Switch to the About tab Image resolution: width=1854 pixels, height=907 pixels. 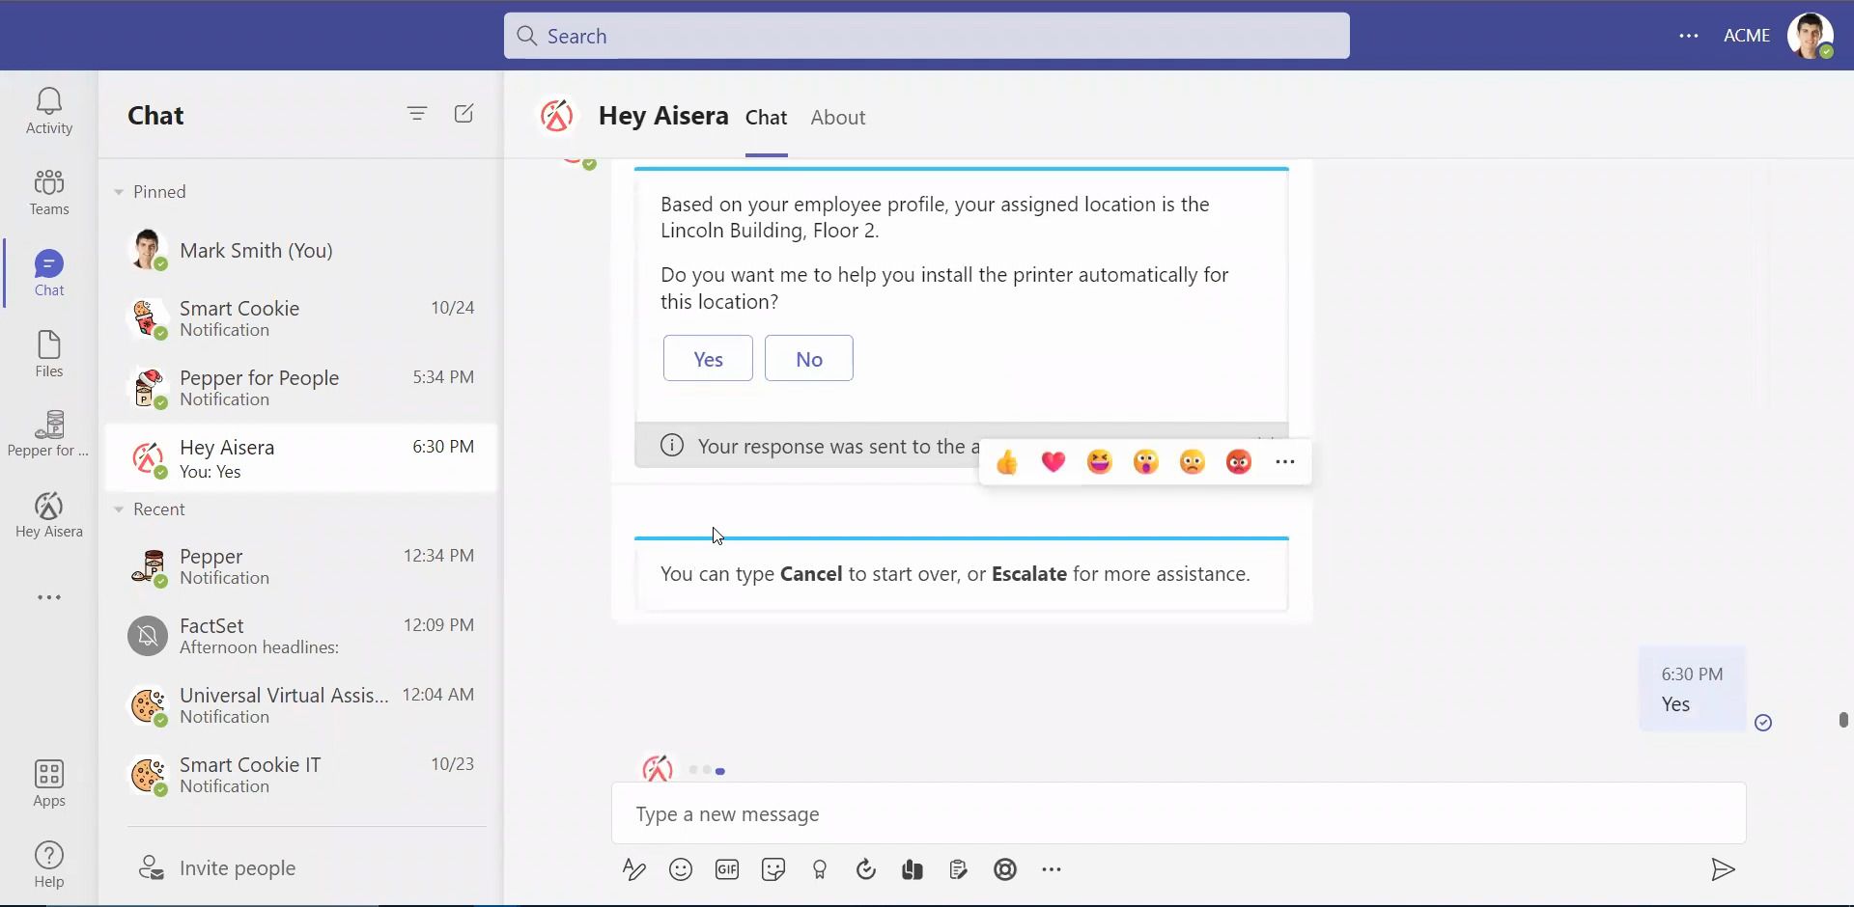(837, 118)
